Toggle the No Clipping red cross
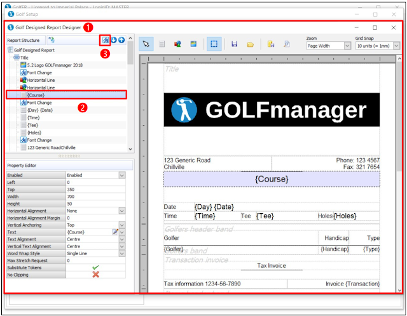This screenshot has height=316, width=407. 95,275
